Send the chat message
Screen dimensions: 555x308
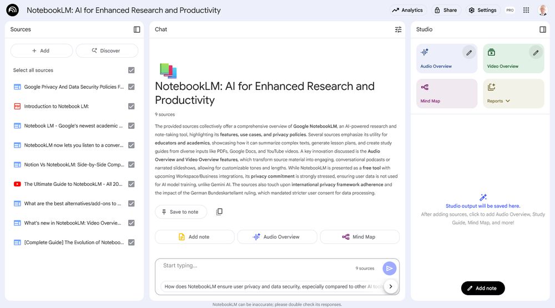pos(390,268)
